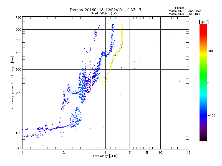
Task: Click the y-axis tick label '600'
Action: pos(18,30)
